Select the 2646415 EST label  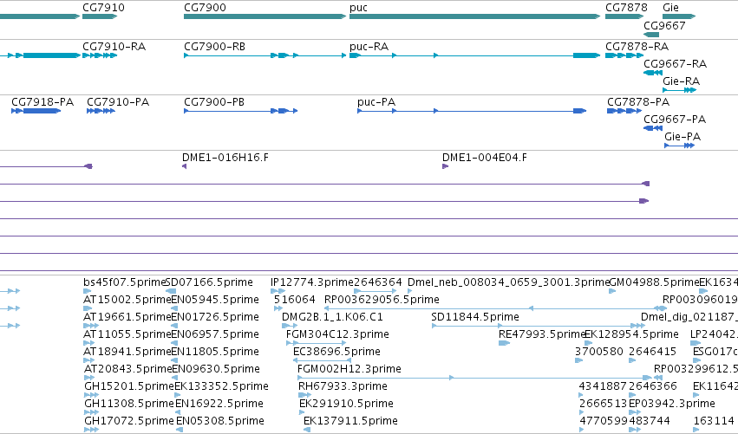coord(652,352)
